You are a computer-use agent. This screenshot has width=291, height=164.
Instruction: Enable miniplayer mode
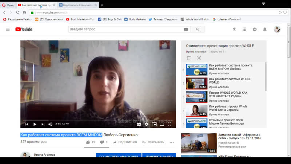(x=154, y=124)
